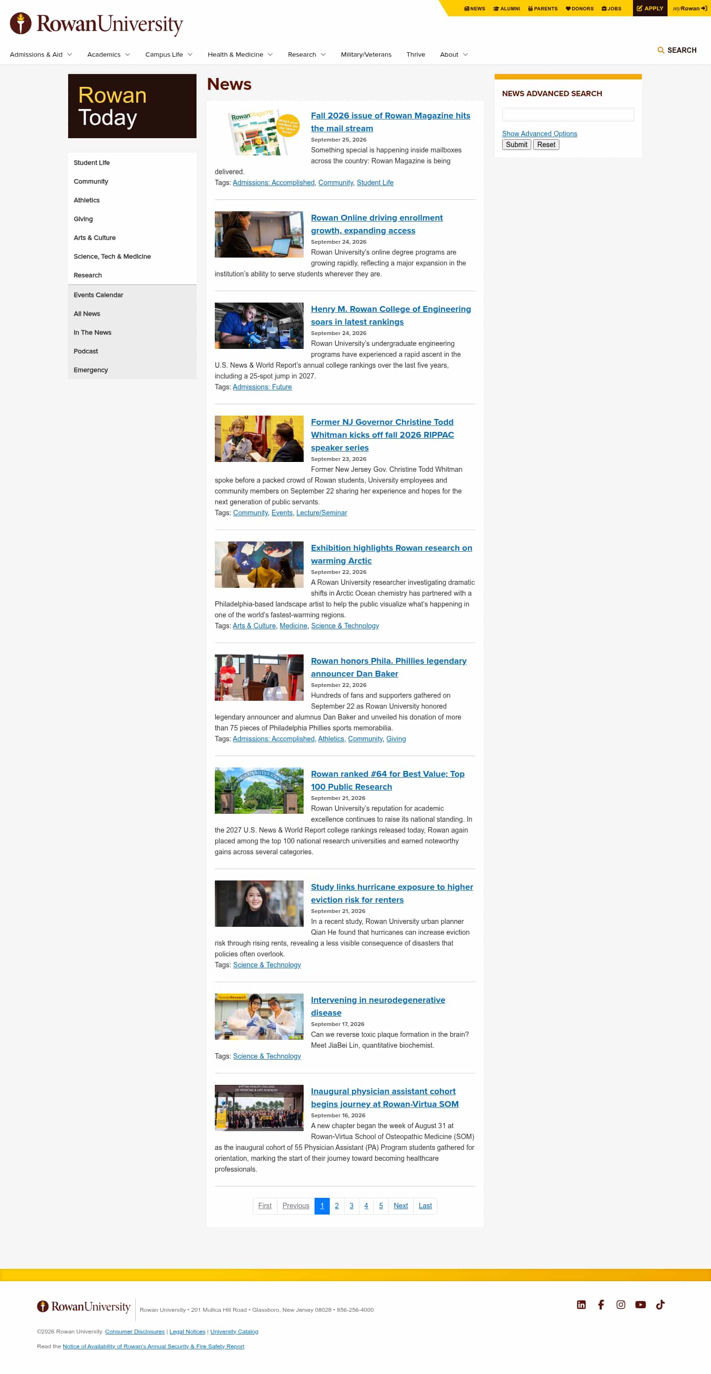Open All News in sidebar
Image resolution: width=711 pixels, height=1374 pixels.
click(x=132, y=313)
